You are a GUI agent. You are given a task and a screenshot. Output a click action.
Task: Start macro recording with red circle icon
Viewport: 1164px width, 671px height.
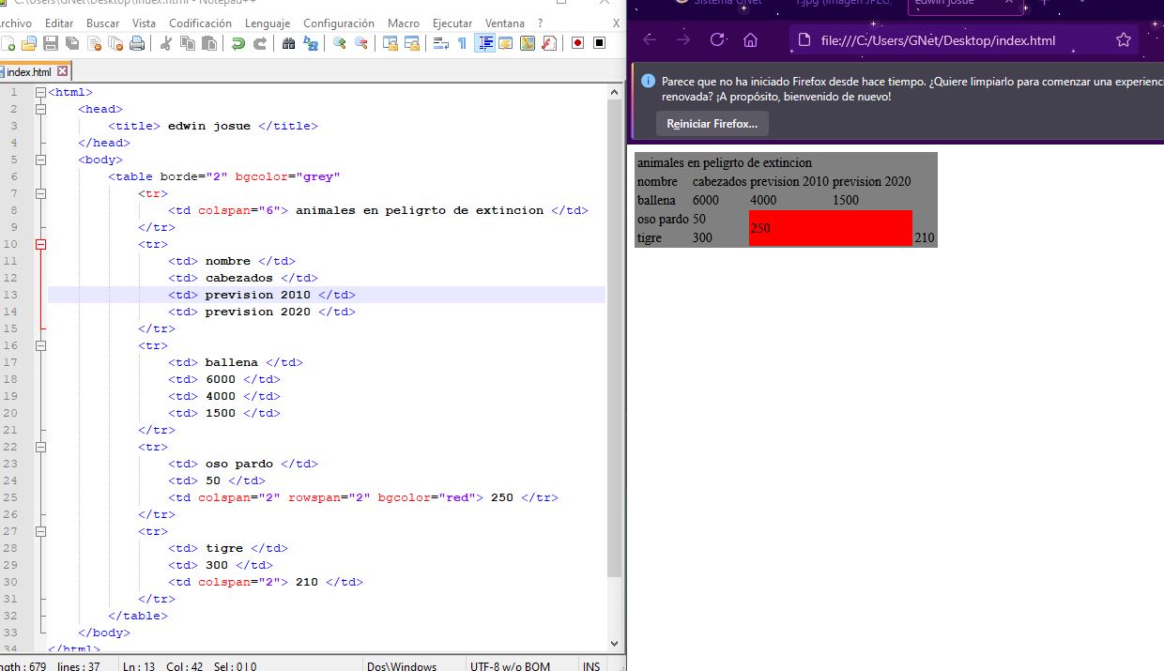pos(577,43)
